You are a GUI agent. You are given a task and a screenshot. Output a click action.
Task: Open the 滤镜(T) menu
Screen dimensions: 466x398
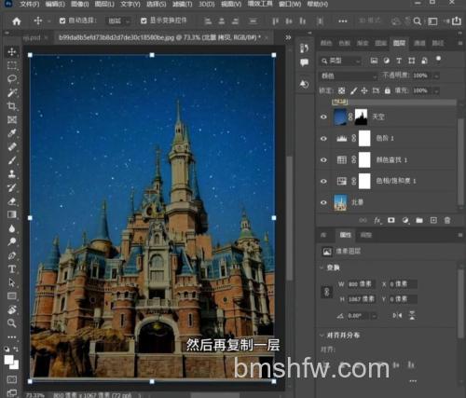coord(183,4)
